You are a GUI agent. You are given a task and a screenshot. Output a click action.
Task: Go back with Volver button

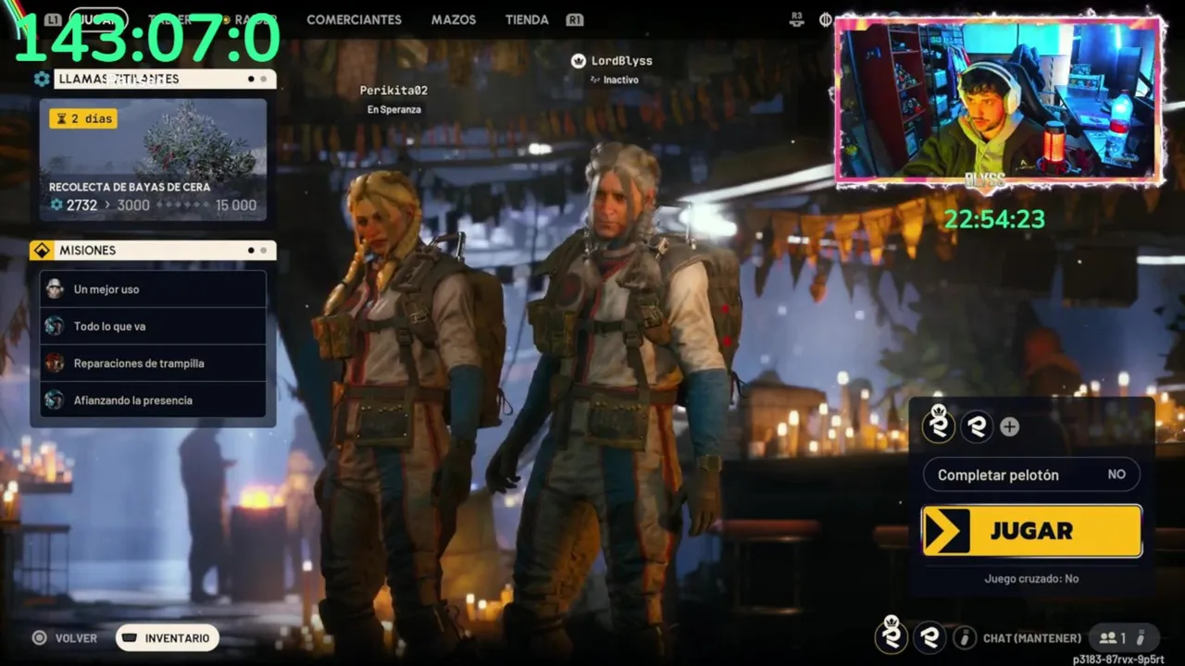pos(76,638)
